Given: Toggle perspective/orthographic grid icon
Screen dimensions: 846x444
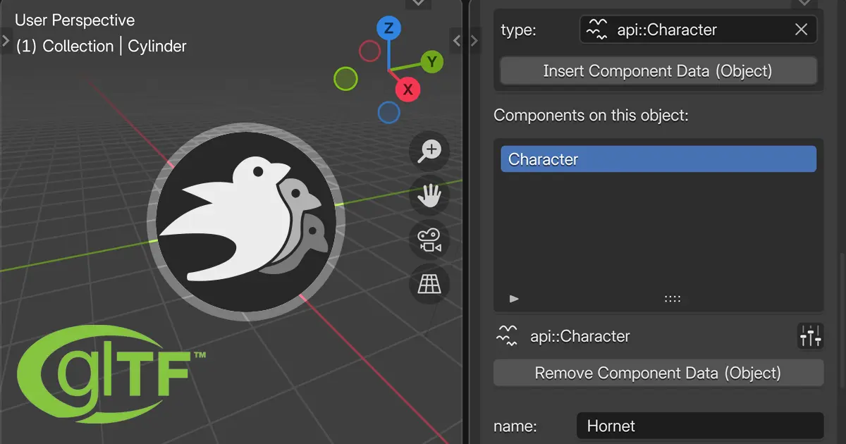Looking at the screenshot, I should [429, 285].
